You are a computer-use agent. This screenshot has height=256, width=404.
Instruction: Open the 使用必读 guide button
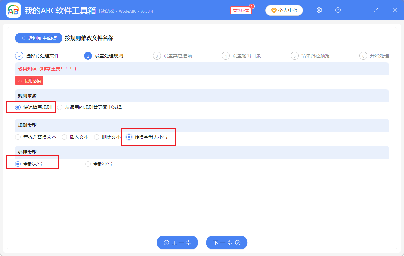click(29, 81)
